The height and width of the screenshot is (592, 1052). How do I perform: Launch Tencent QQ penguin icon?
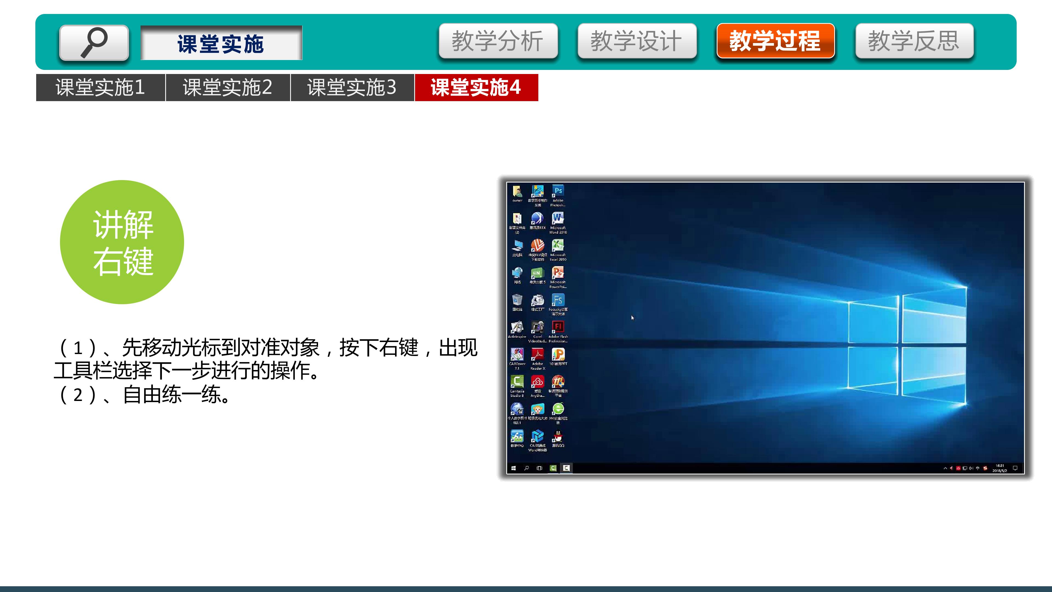click(558, 437)
